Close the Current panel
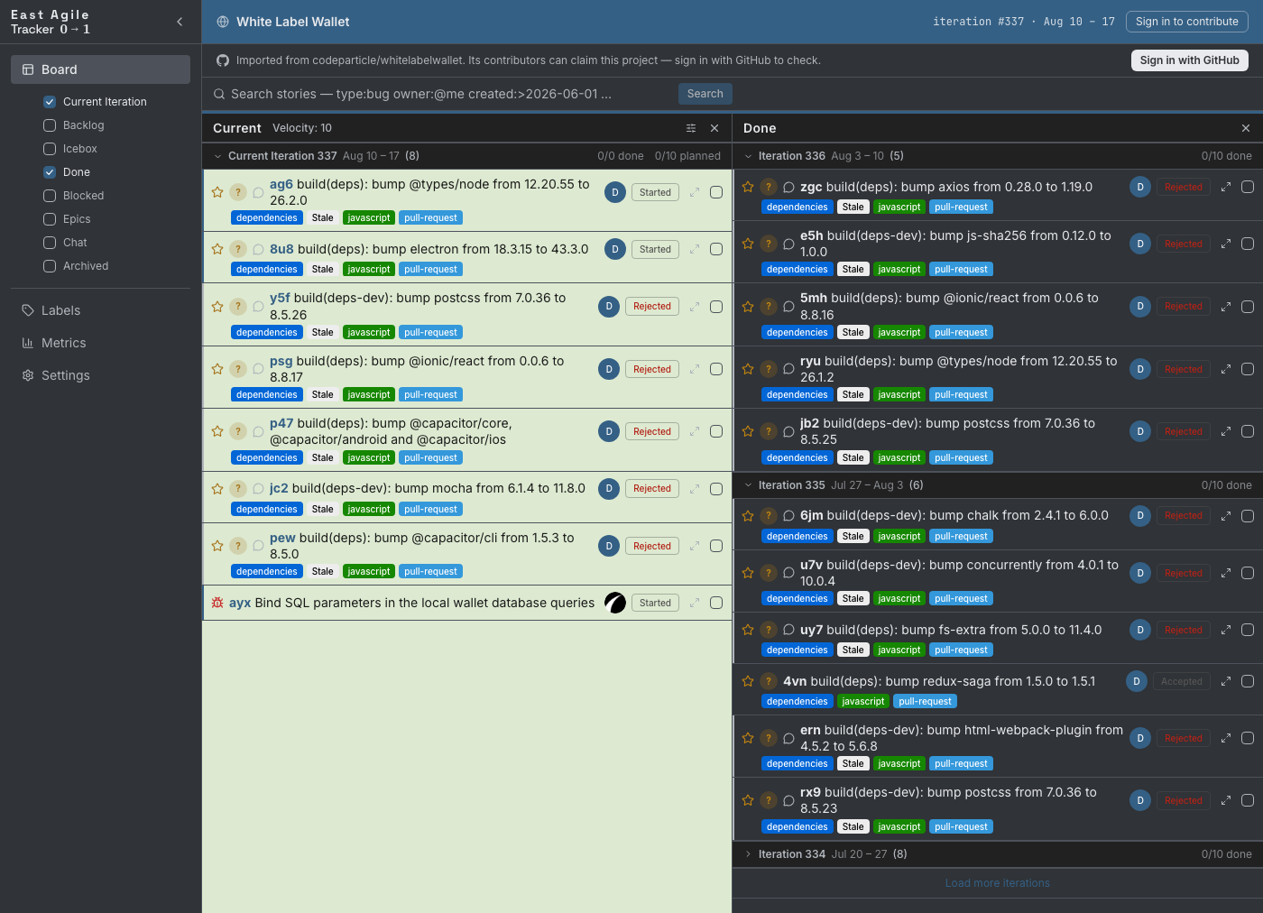 [714, 128]
